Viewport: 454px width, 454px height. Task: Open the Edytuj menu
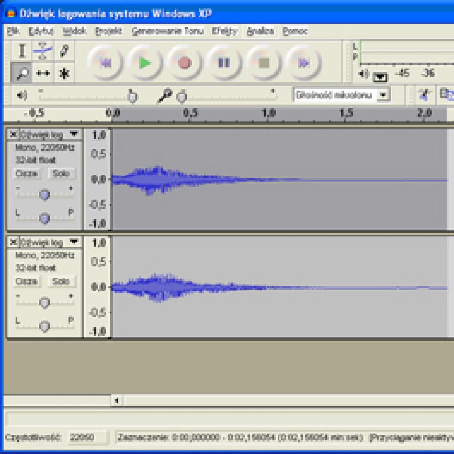pos(41,31)
